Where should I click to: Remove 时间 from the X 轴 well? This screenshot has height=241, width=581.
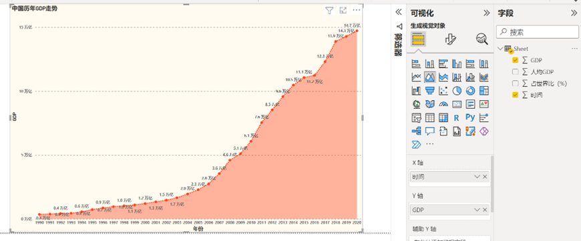point(485,177)
